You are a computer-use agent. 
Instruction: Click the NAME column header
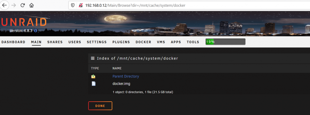click(117, 69)
